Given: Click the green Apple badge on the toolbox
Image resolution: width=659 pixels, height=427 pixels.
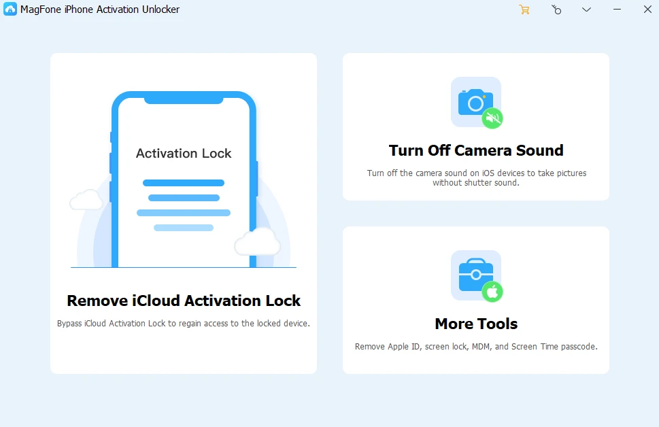Looking at the screenshot, I should [x=492, y=290].
